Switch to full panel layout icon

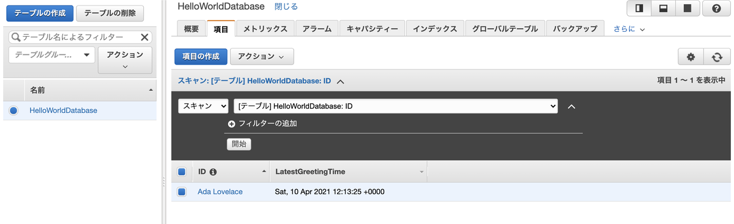(x=687, y=9)
